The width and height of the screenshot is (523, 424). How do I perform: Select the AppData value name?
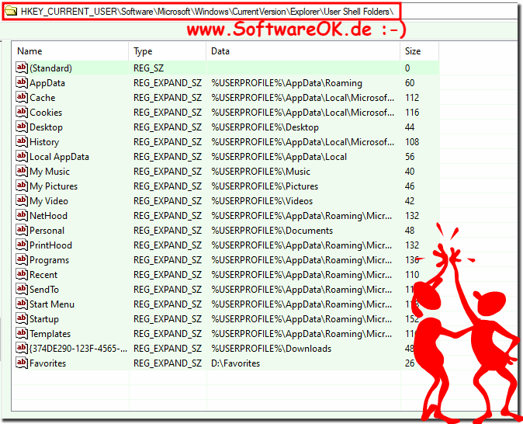tap(47, 83)
